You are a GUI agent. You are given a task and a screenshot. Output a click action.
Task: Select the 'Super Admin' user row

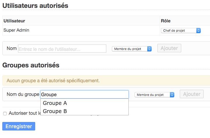click(16, 30)
